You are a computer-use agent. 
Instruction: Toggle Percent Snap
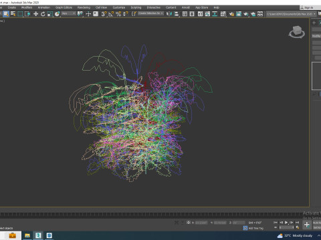point(118,14)
